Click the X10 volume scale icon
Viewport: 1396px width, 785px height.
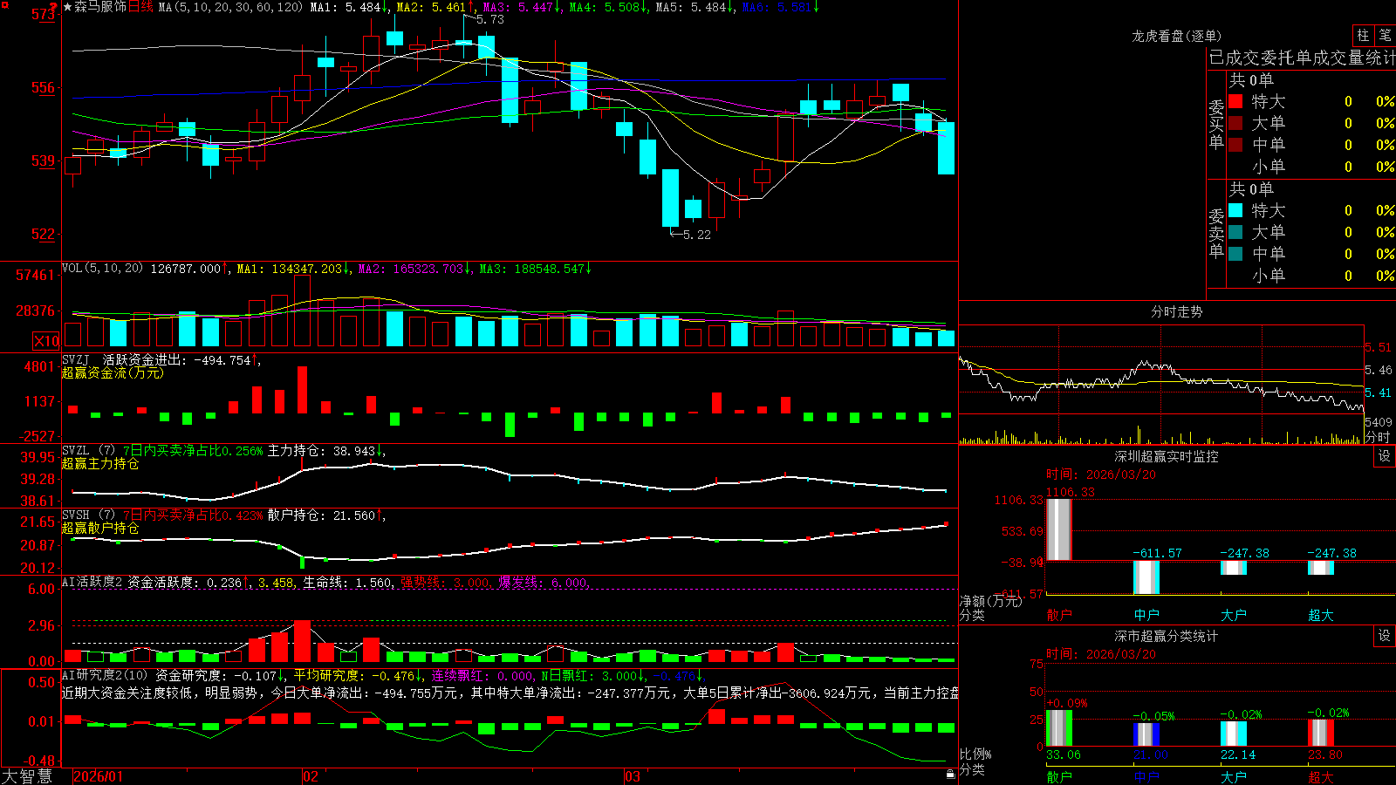pyautogui.click(x=46, y=341)
